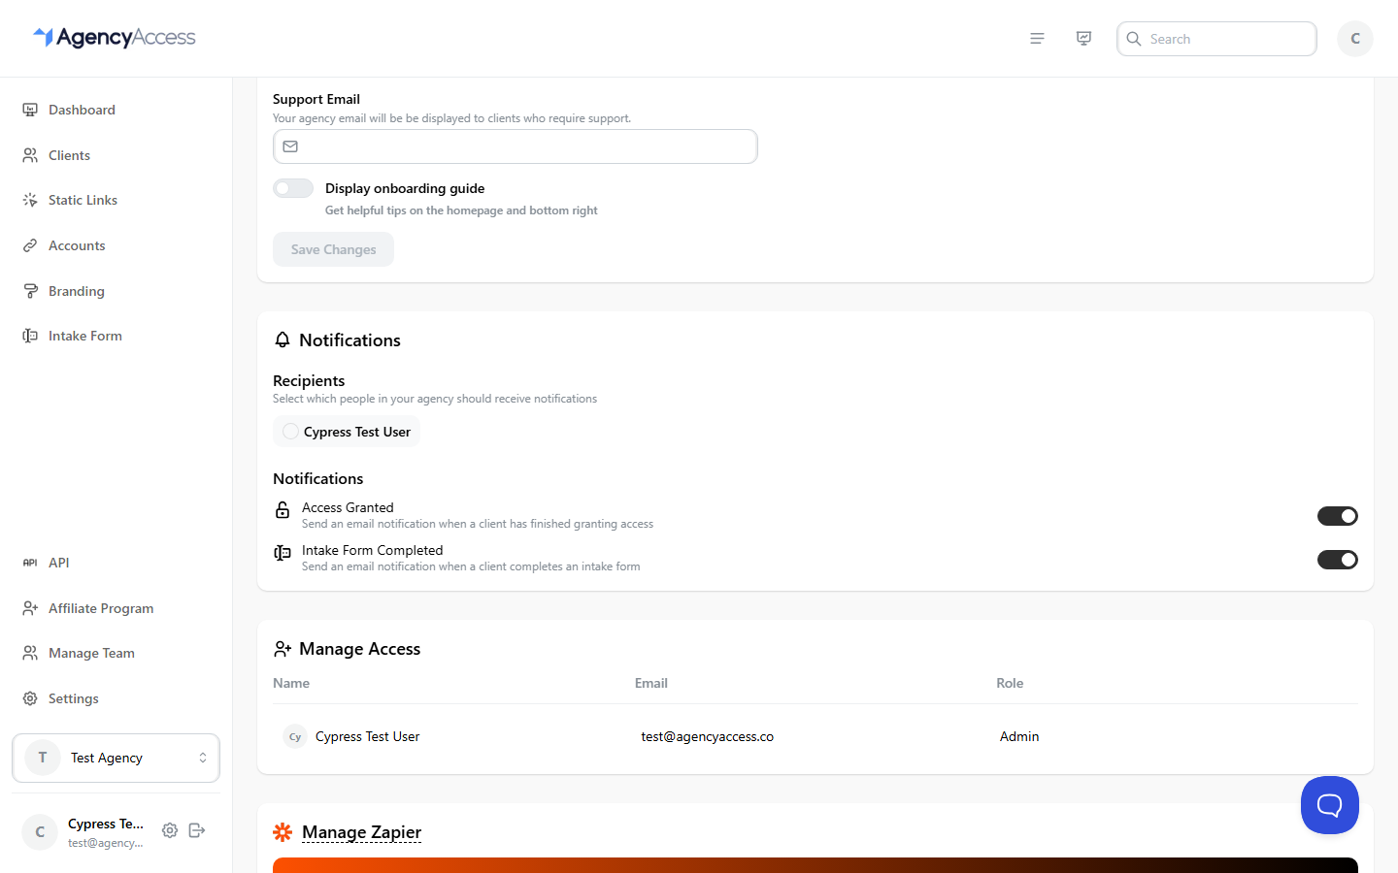The height and width of the screenshot is (873, 1398).
Task: Click the Cypress Te... profile name
Action: (x=106, y=824)
